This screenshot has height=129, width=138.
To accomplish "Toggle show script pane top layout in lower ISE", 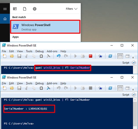I will point(120,88).
